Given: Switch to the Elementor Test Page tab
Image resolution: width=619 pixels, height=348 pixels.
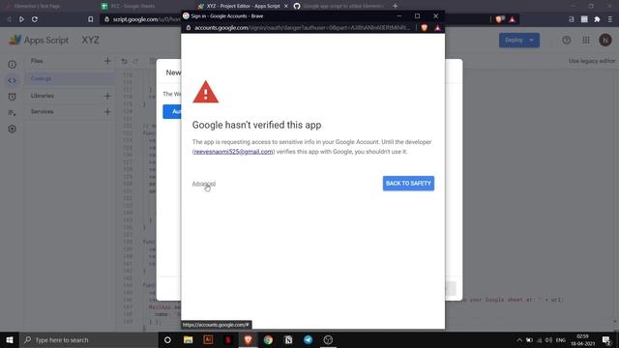Looking at the screenshot, I should pos(37,6).
